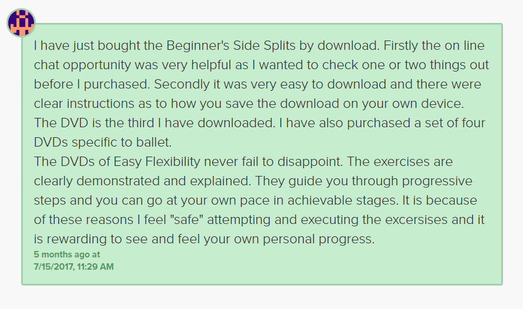The width and height of the screenshot is (523, 309).
Task: Click the phrase 'Easy Flexibility' in review
Action: click(157, 162)
